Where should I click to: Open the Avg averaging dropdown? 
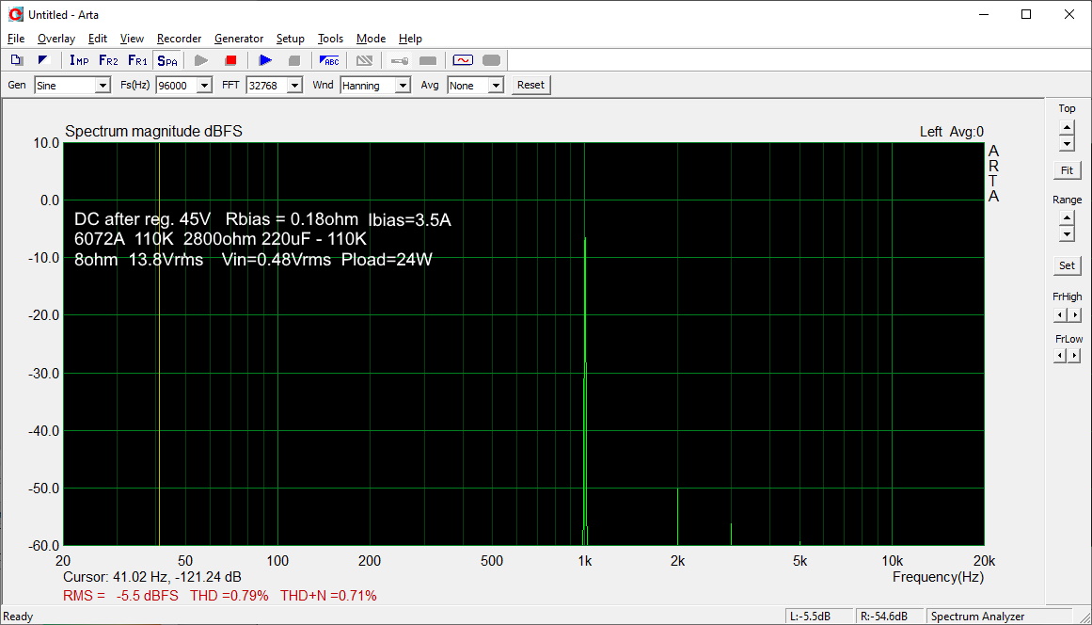click(495, 86)
